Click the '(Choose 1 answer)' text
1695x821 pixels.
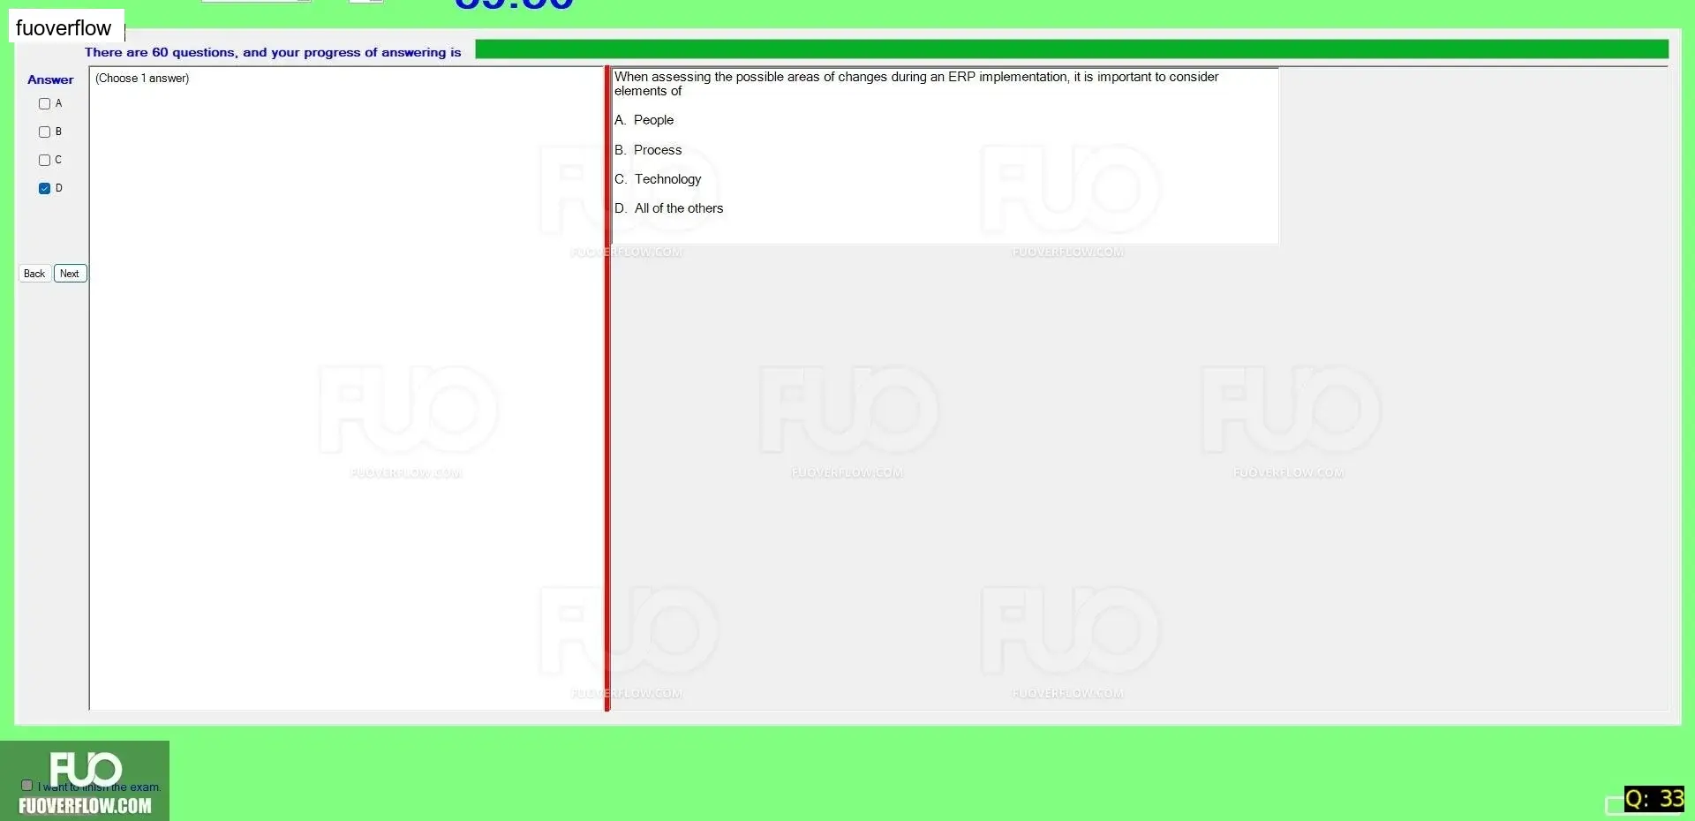[142, 79]
